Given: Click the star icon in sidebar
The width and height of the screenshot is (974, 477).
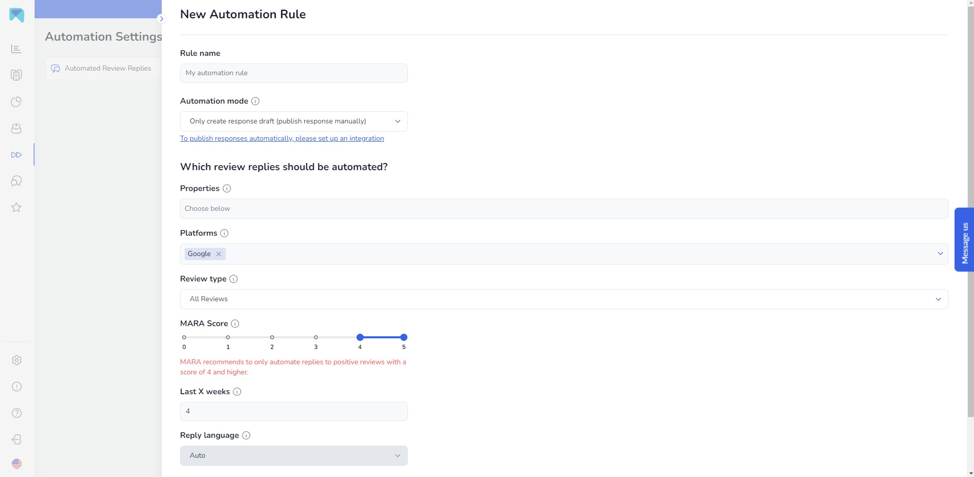Looking at the screenshot, I should pyautogui.click(x=16, y=207).
